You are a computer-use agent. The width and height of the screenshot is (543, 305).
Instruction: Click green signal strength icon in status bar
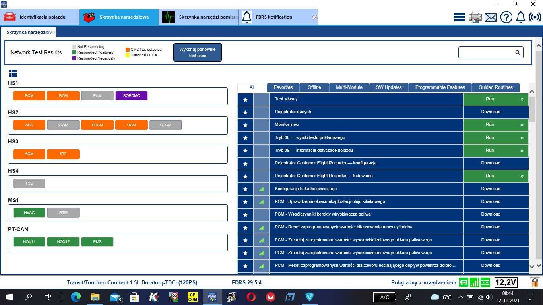pos(475,282)
